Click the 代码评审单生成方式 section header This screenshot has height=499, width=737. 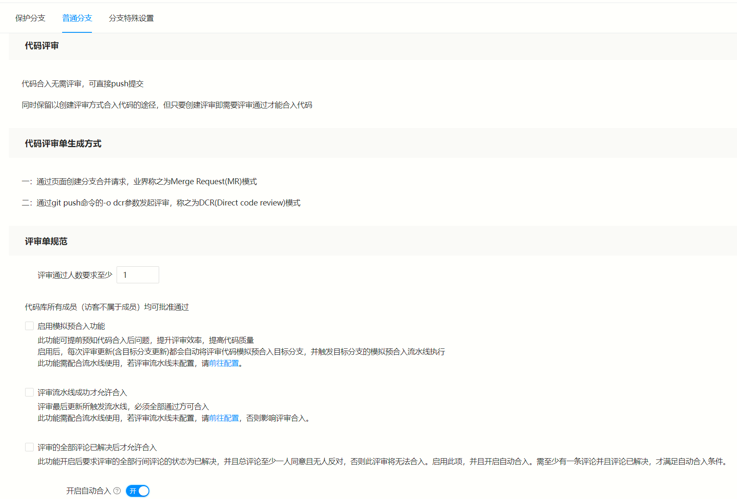click(63, 143)
